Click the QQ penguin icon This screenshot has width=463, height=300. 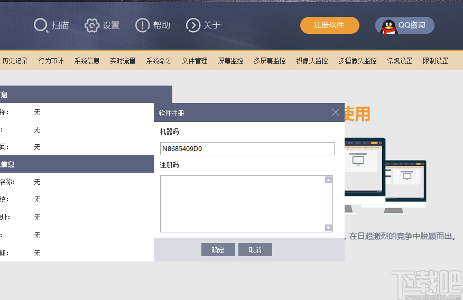click(388, 27)
